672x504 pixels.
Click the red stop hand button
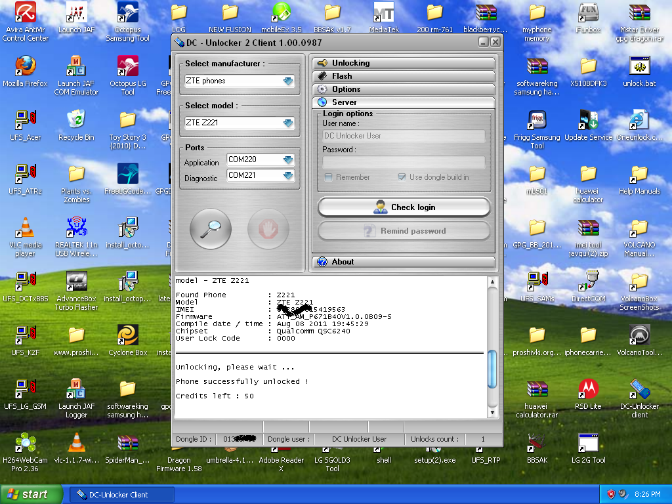coord(268,229)
